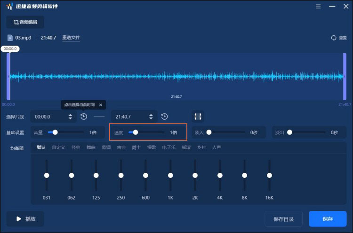
Task: Select the Dance equalizer preset
Action: (91, 147)
